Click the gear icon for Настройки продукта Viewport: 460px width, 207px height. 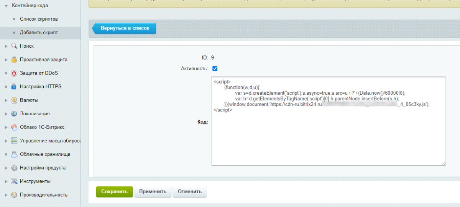click(14, 168)
